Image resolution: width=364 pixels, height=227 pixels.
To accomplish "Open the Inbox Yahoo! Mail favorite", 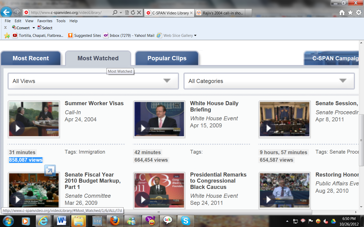I will point(129,36).
